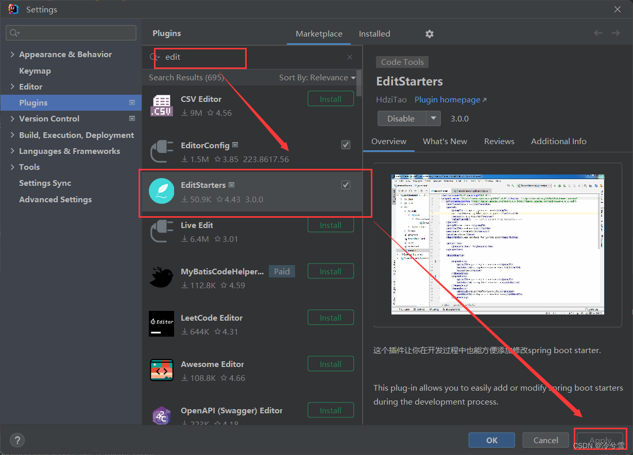This screenshot has height=455, width=633.
Task: Click the EditorConfig plug icon
Action: [161, 152]
